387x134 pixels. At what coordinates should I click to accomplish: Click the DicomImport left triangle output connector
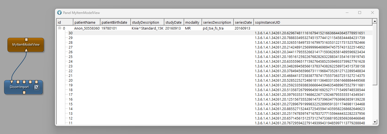[x=11, y=82]
